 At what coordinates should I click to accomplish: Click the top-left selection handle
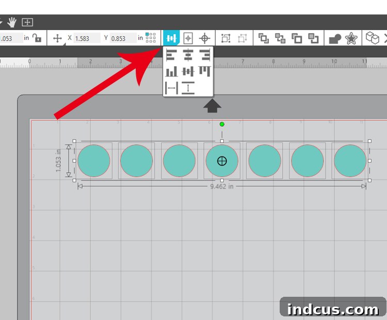tap(74, 141)
